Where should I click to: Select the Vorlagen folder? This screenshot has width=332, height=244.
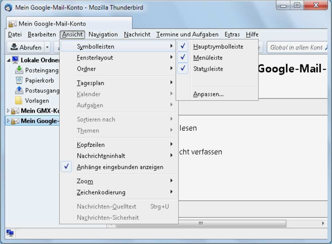pos(37,101)
